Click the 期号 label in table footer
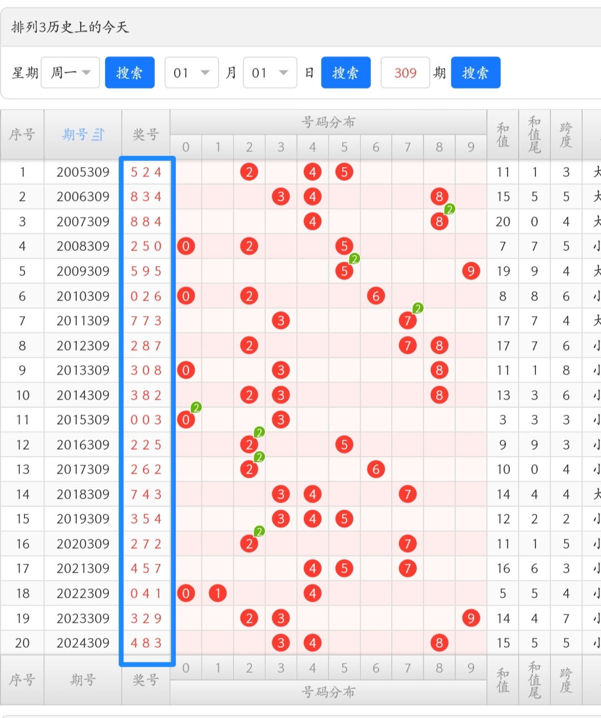 83,680
